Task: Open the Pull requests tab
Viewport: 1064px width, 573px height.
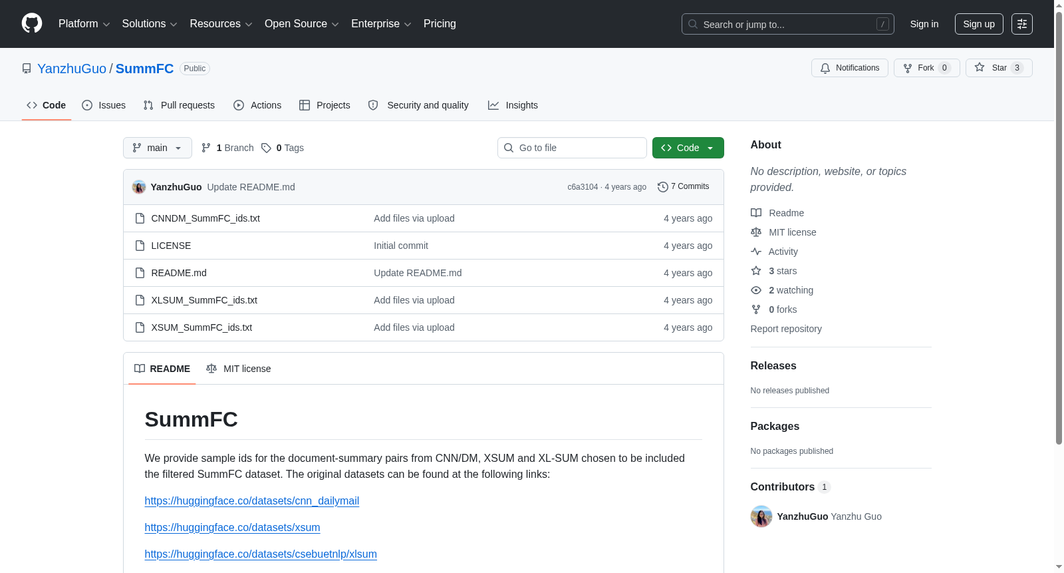Action: (x=179, y=105)
